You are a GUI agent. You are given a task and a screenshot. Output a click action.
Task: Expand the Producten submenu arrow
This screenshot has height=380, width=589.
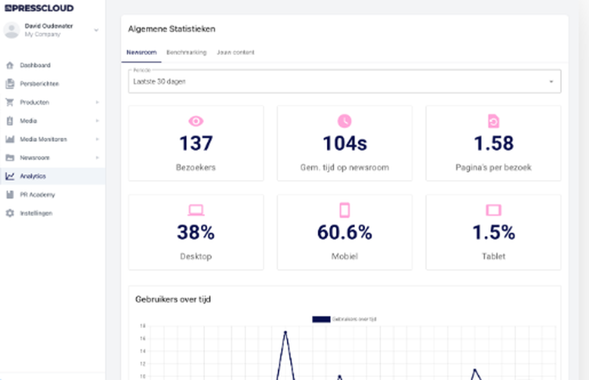97,102
